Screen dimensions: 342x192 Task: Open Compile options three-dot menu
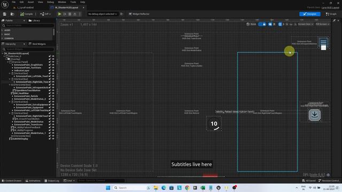36,14
